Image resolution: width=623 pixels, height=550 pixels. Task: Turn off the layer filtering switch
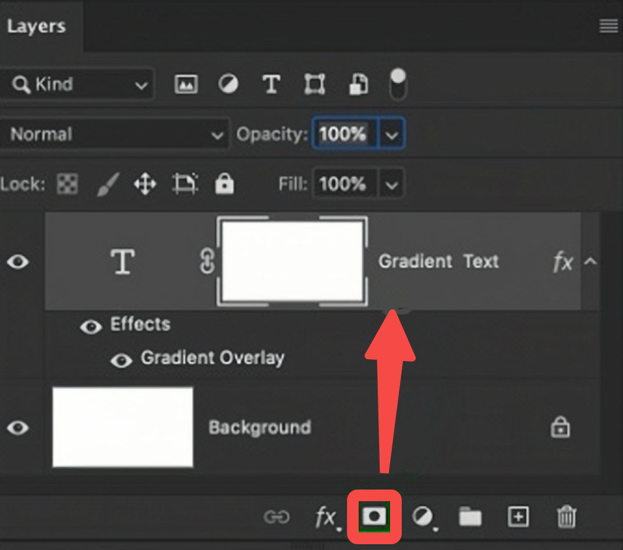[x=397, y=84]
